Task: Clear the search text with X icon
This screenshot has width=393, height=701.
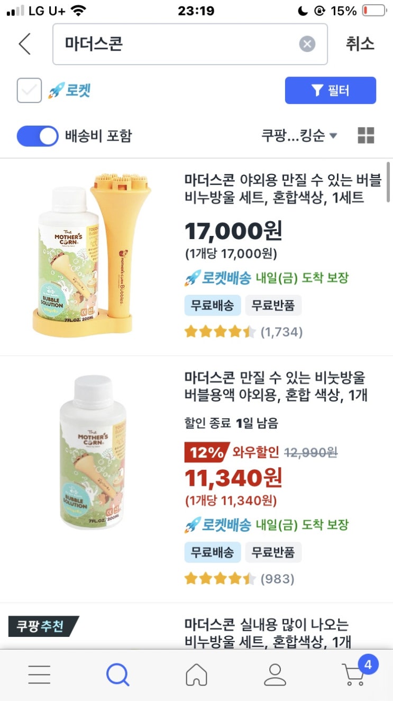Action: pos(307,44)
